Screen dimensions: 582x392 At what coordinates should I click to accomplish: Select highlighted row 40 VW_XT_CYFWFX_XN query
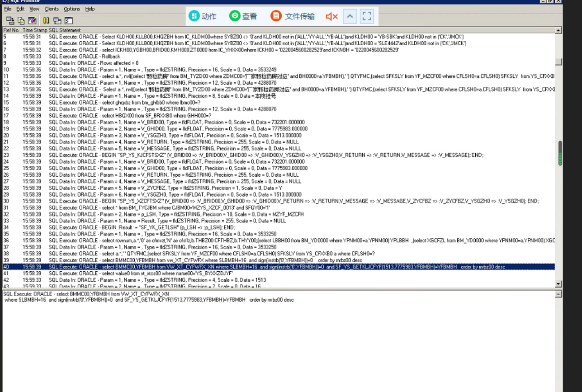pyautogui.click(x=279, y=267)
